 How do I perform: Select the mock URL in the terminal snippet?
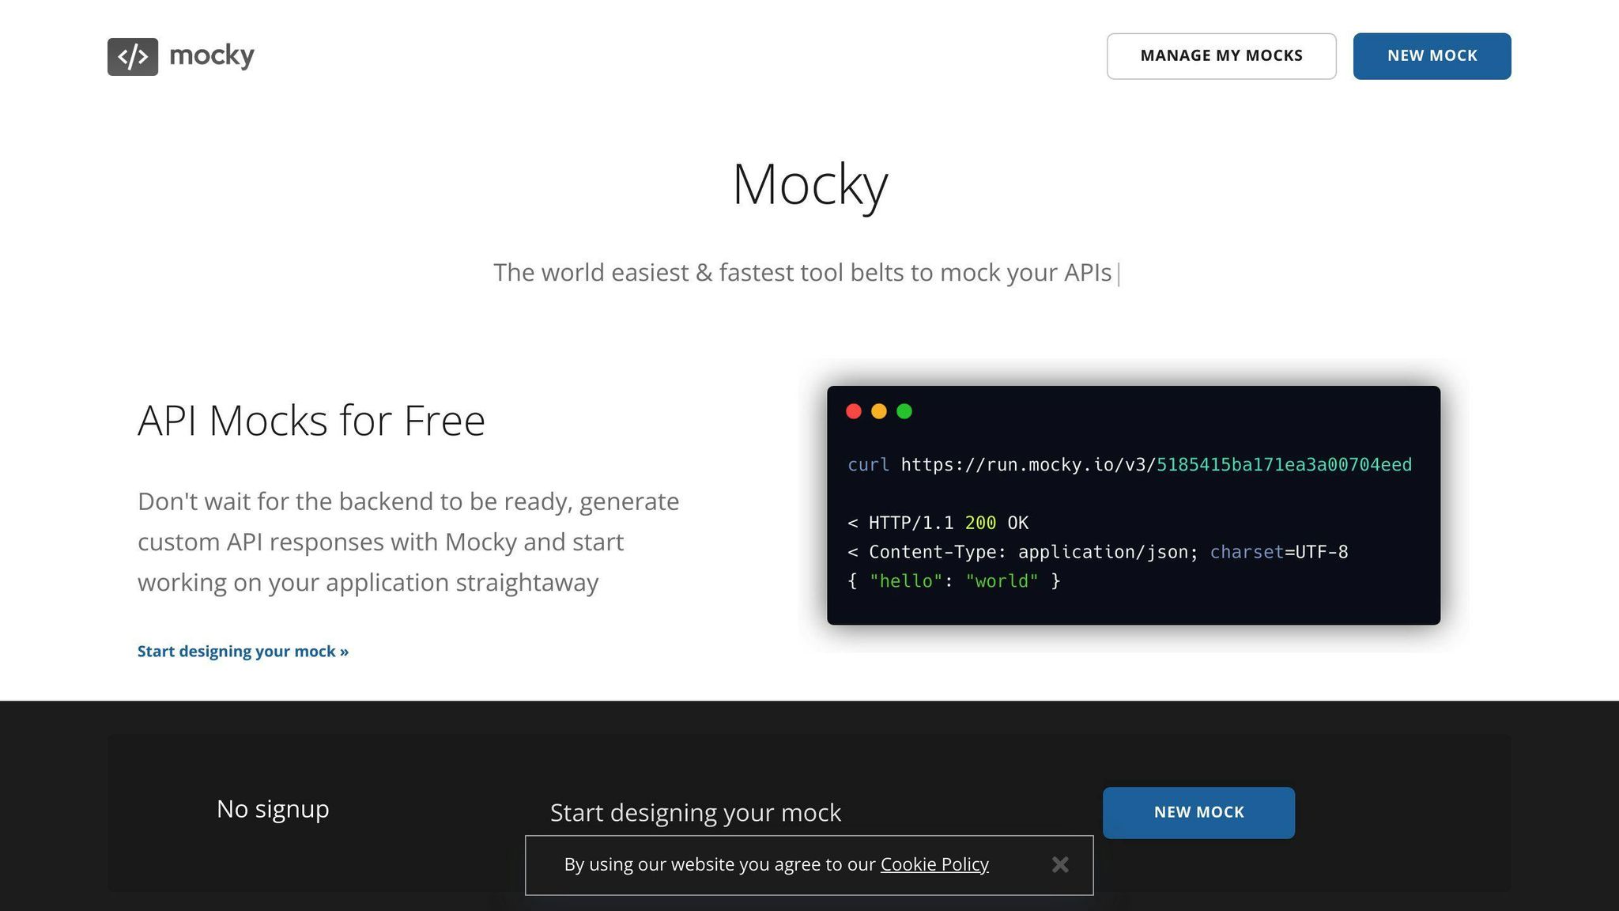[x=1282, y=465]
